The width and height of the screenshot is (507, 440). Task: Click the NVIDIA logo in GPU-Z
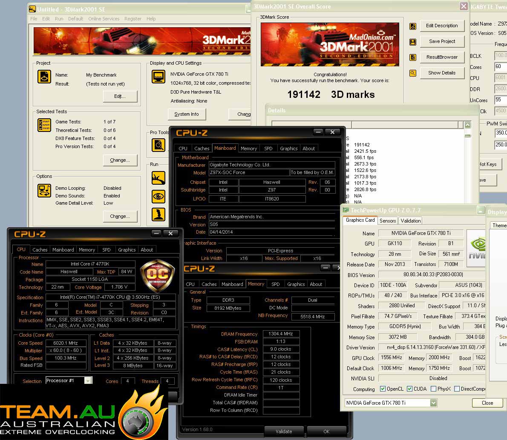(x=477, y=249)
